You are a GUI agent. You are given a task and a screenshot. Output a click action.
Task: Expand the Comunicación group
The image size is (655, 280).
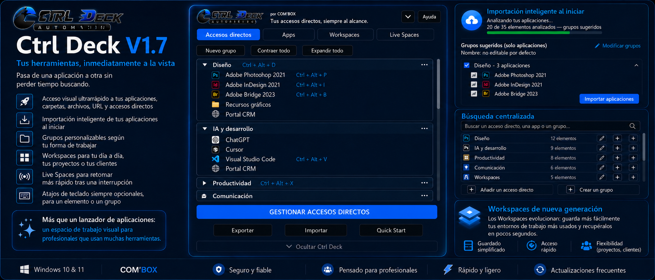pyautogui.click(x=204, y=196)
